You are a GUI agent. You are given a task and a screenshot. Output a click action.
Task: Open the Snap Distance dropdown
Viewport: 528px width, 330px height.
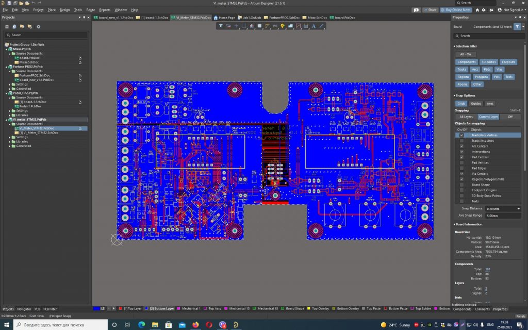coord(518,208)
